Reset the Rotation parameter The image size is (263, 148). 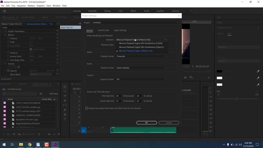[58, 53]
